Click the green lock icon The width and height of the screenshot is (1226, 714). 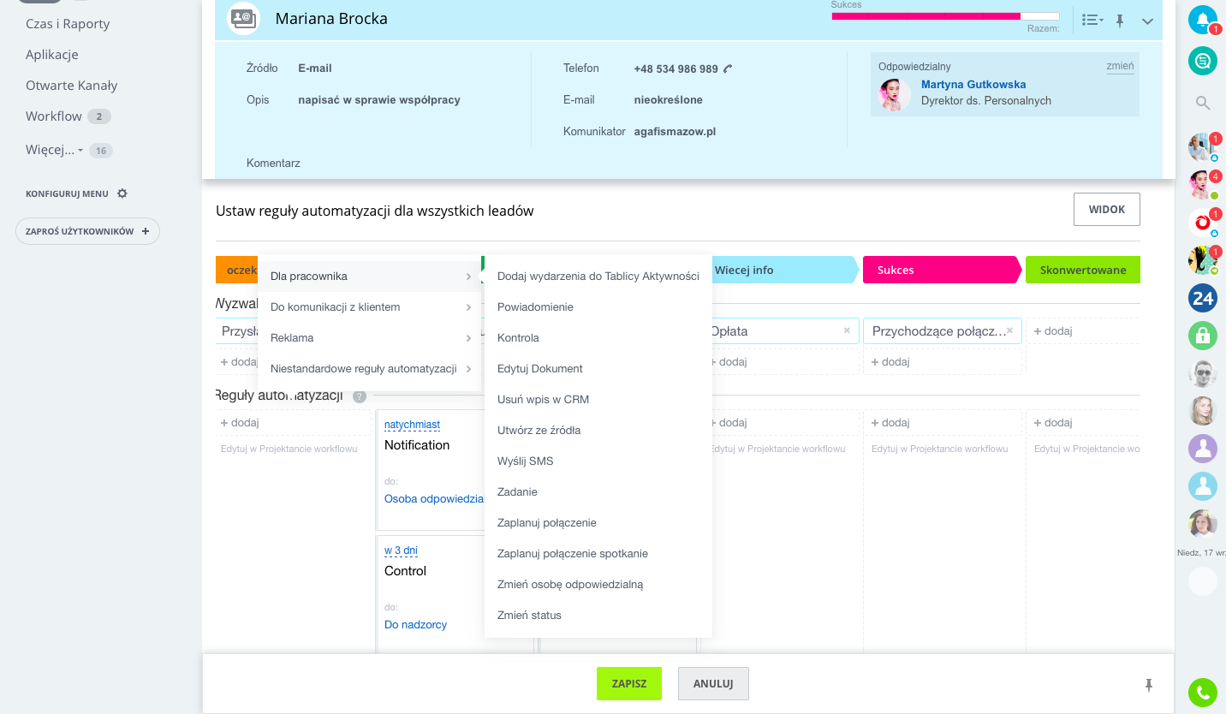click(x=1203, y=336)
